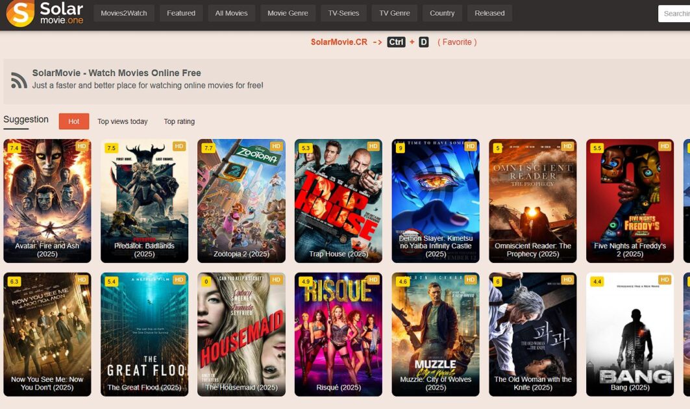This screenshot has height=409, width=690.
Task: Open The Housemaid (2025) poster
Action: coord(241,334)
